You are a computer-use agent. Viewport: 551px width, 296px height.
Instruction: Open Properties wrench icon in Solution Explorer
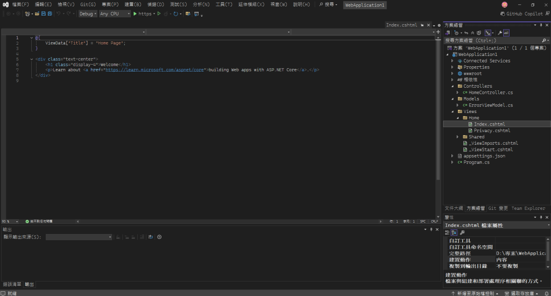500,33
